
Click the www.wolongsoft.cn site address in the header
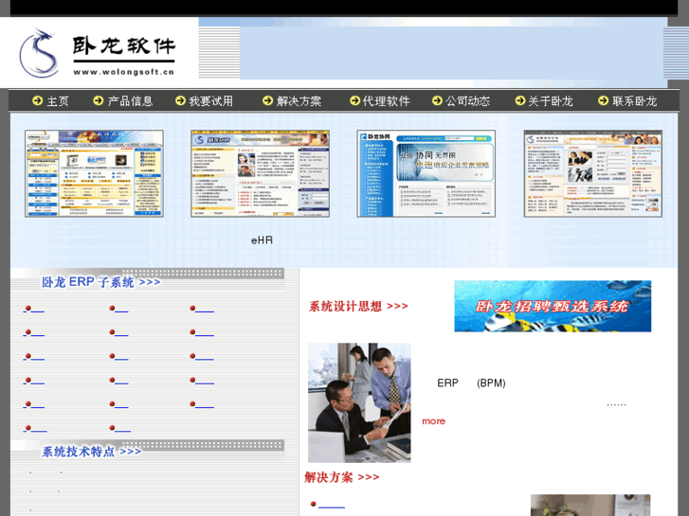tap(124, 72)
